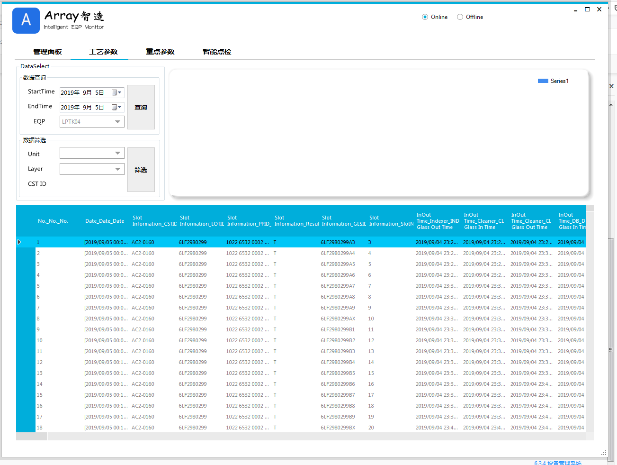Expand the EQP dropdown showing LPTK04
Screen dimensions: 617x465
(x=117, y=122)
